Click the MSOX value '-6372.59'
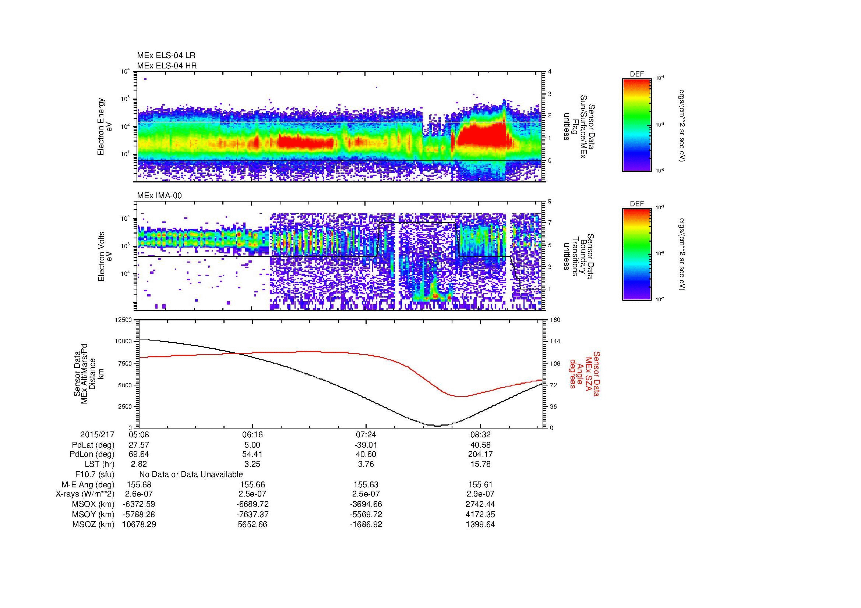Image resolution: width=861 pixels, height=608 pixels. click(x=139, y=504)
